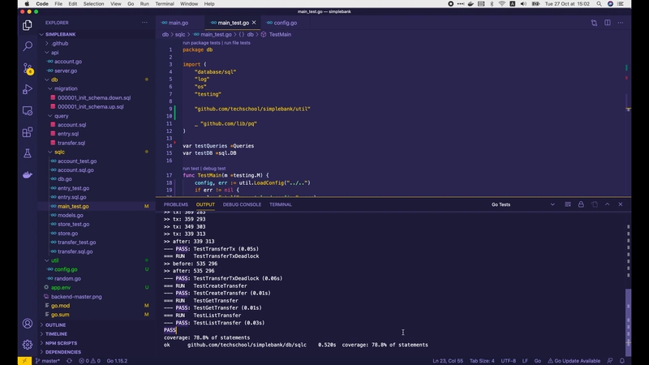This screenshot has height=365, width=649.
Task: Open the Source Control view
Action: point(28,68)
